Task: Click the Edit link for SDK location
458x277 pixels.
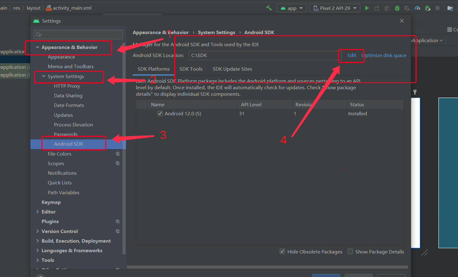Action: coord(352,55)
